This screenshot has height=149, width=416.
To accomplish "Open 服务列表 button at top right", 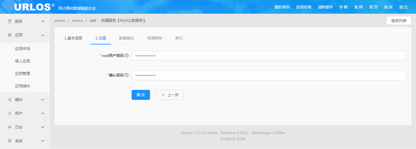I will click(399, 21).
